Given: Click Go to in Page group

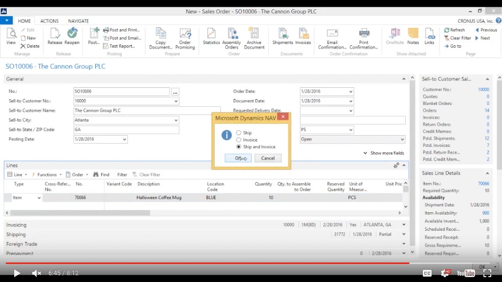Looking at the screenshot, I should pos(453,46).
